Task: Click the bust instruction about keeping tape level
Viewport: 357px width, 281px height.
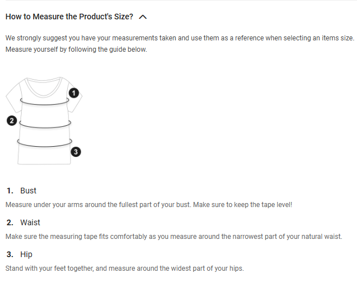Action: (x=148, y=204)
